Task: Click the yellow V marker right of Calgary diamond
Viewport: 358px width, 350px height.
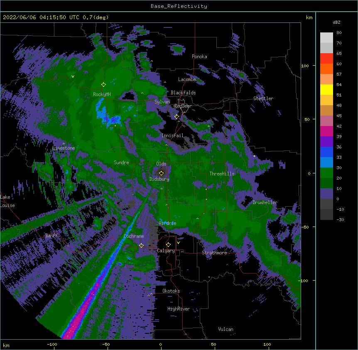Action: coord(178,243)
